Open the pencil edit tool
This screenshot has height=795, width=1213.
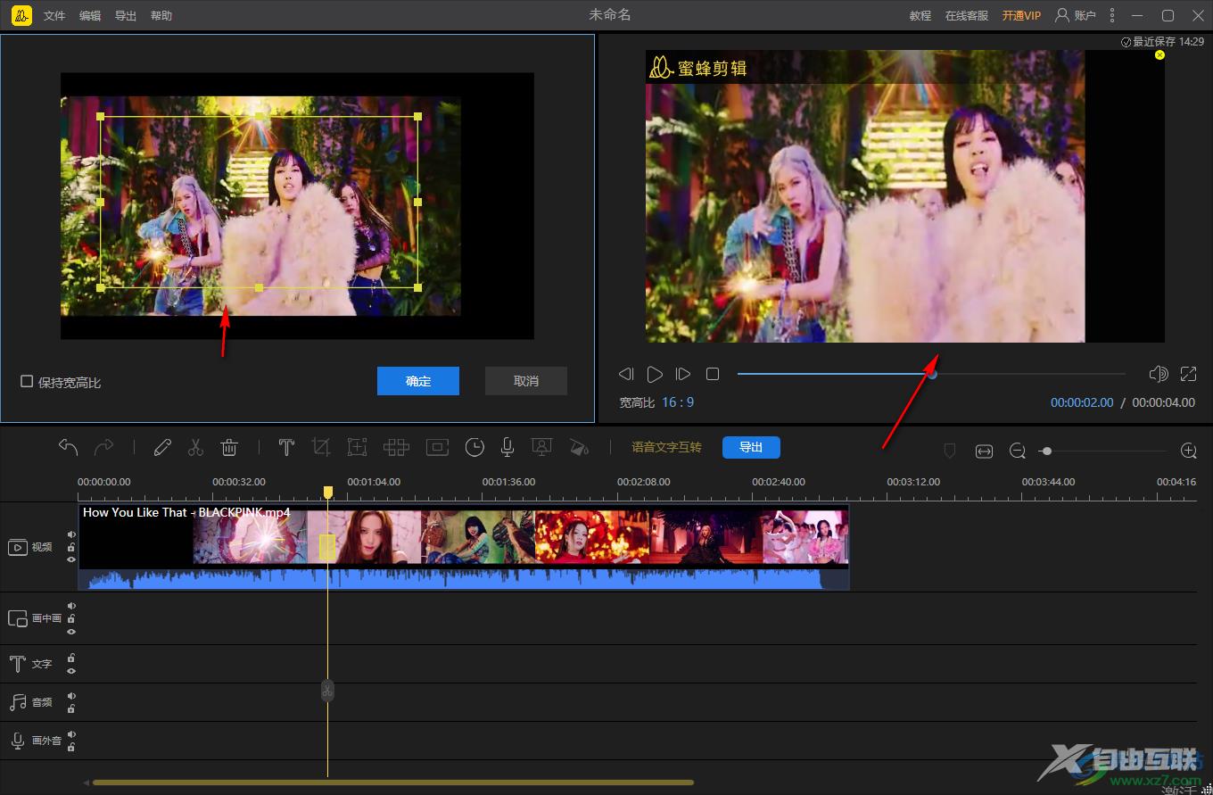click(x=161, y=447)
